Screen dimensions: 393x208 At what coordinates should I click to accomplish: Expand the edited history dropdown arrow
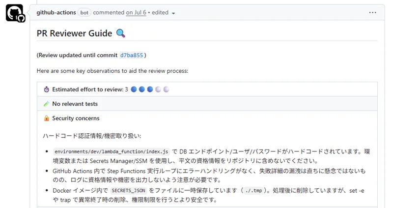[x=173, y=13]
